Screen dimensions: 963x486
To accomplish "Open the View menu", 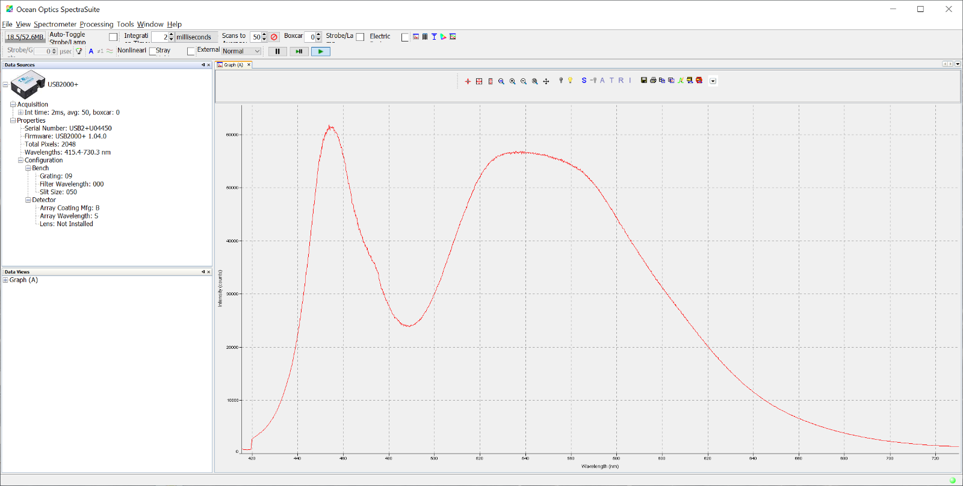I will pos(23,25).
